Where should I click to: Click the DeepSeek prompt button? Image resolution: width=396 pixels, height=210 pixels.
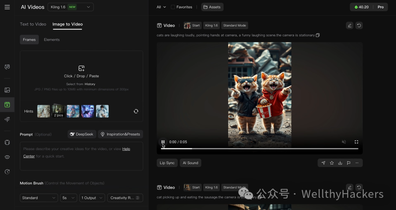[x=81, y=134]
